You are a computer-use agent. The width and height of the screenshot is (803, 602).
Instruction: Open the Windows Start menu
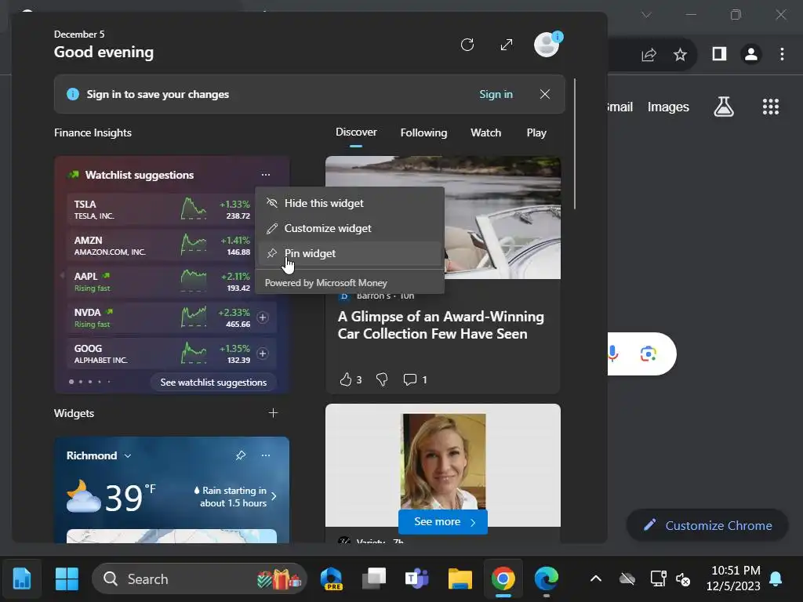(x=67, y=579)
